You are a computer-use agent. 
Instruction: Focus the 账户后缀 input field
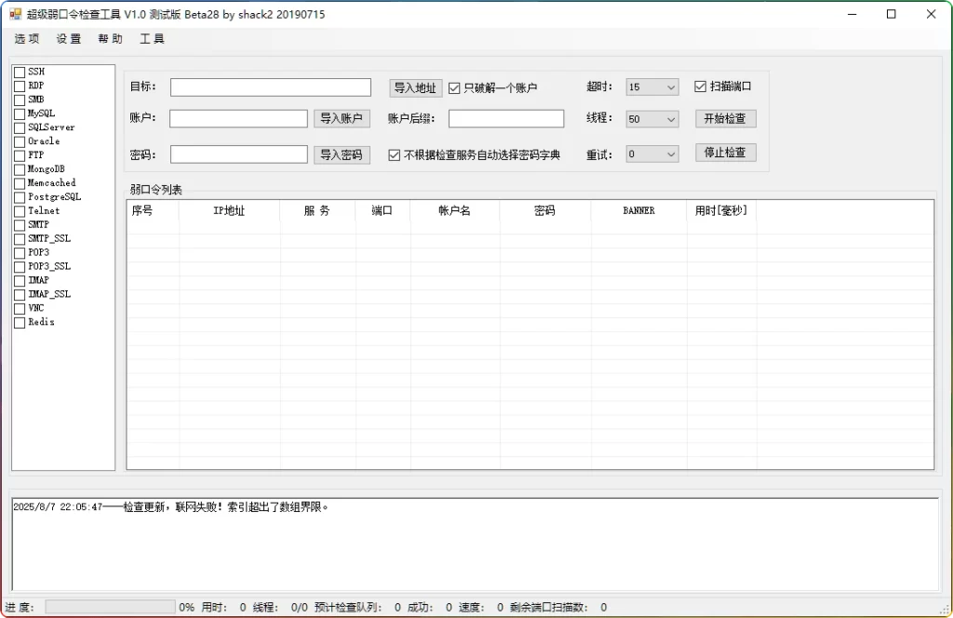pos(506,118)
